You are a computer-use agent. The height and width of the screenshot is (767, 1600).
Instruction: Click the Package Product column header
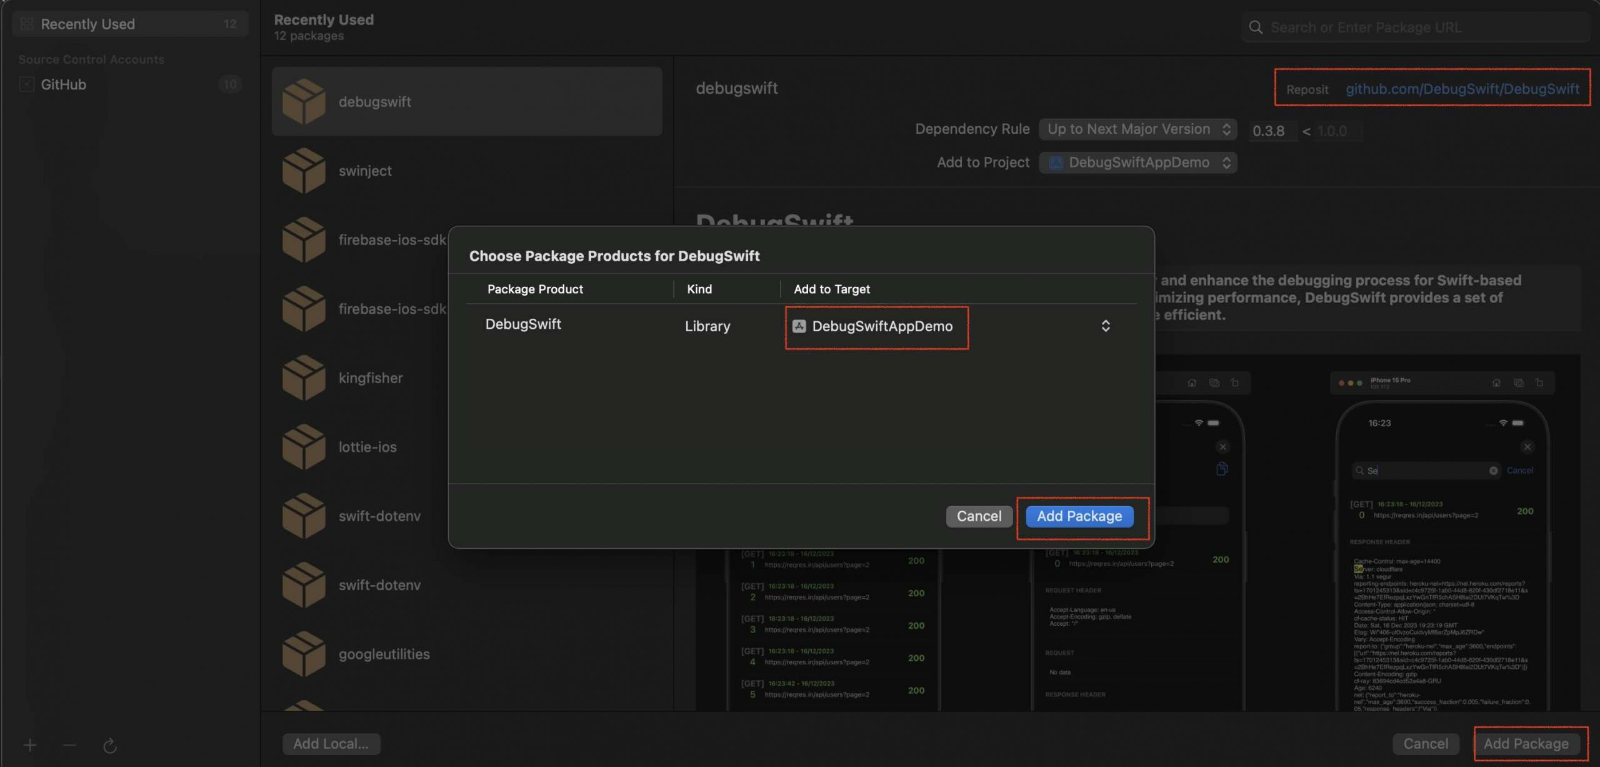(x=535, y=289)
